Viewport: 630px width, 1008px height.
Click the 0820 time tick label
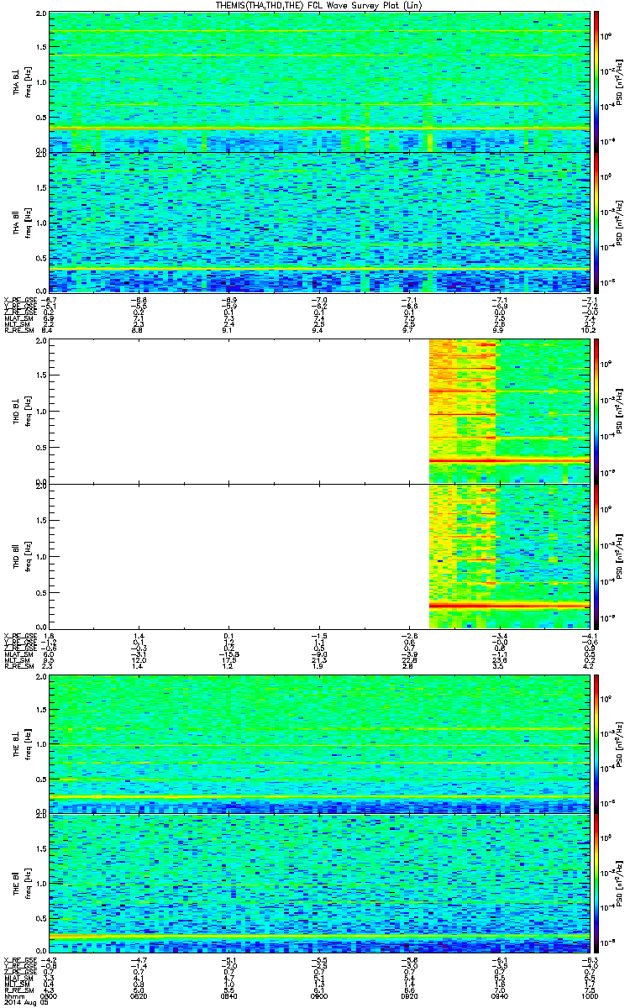click(139, 996)
